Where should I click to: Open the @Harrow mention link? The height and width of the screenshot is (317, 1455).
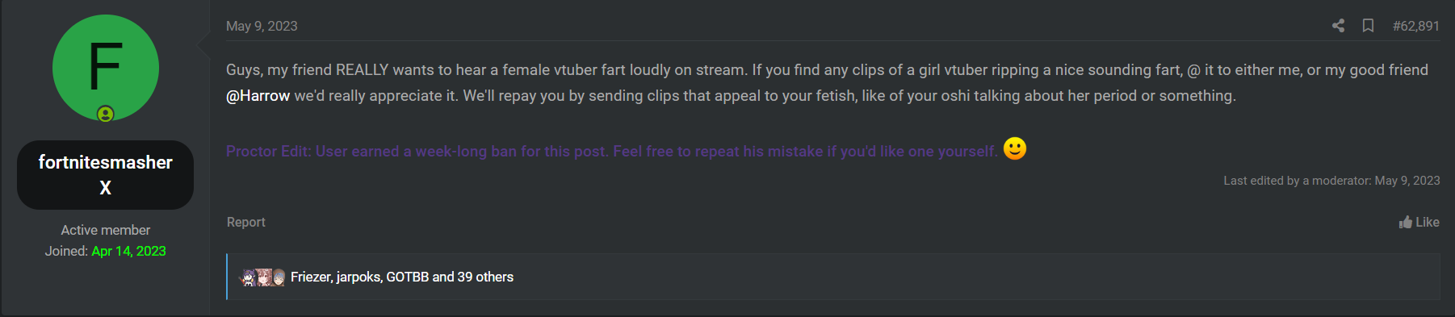tap(258, 96)
